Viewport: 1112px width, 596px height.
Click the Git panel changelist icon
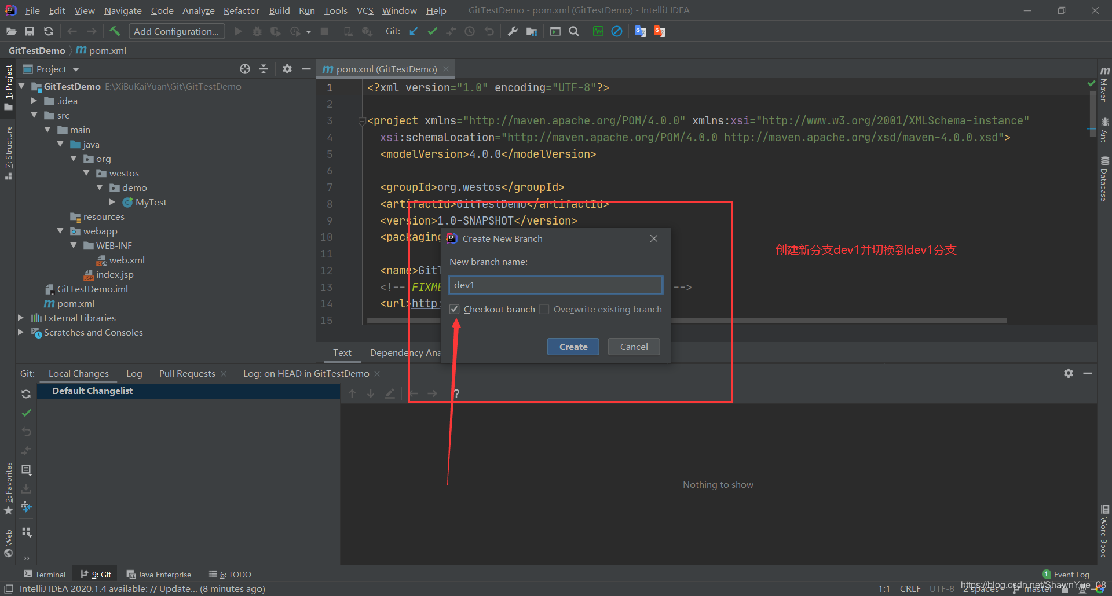(x=26, y=470)
